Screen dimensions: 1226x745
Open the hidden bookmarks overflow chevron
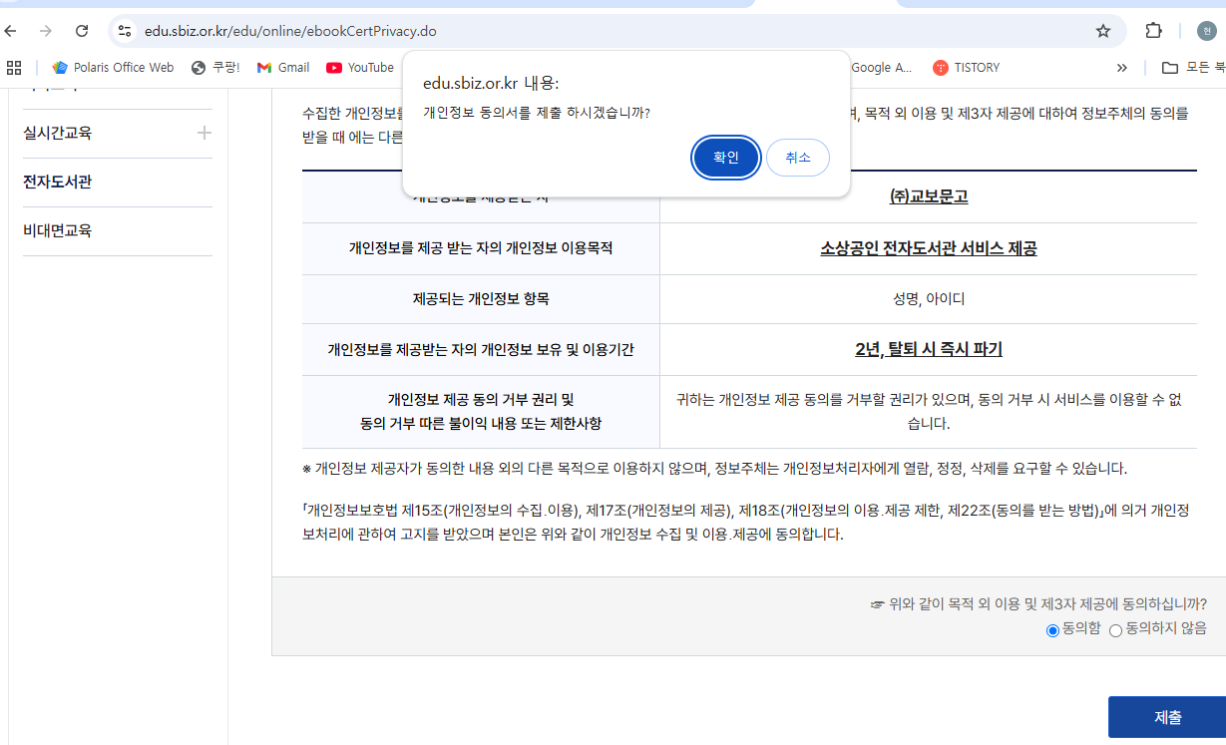tap(1121, 67)
